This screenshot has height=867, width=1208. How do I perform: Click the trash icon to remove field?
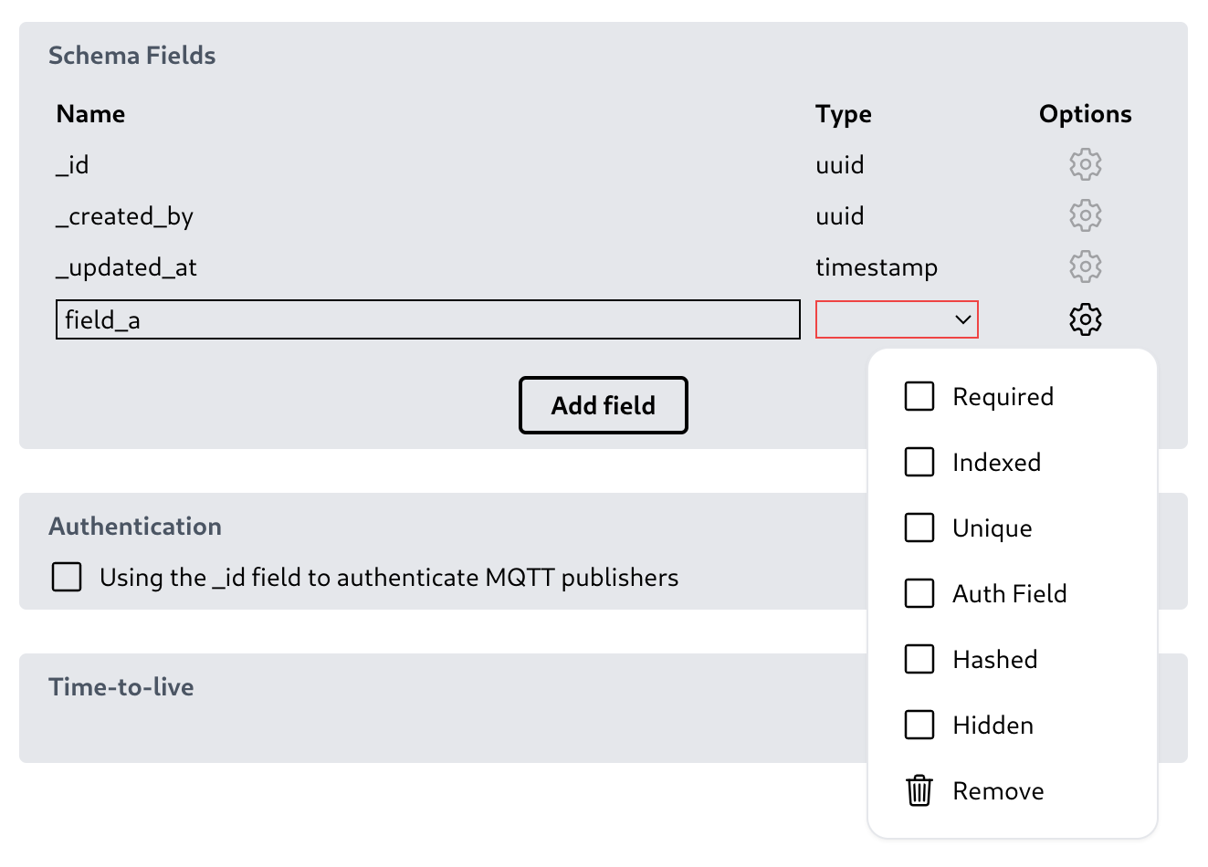pyautogui.click(x=919, y=790)
